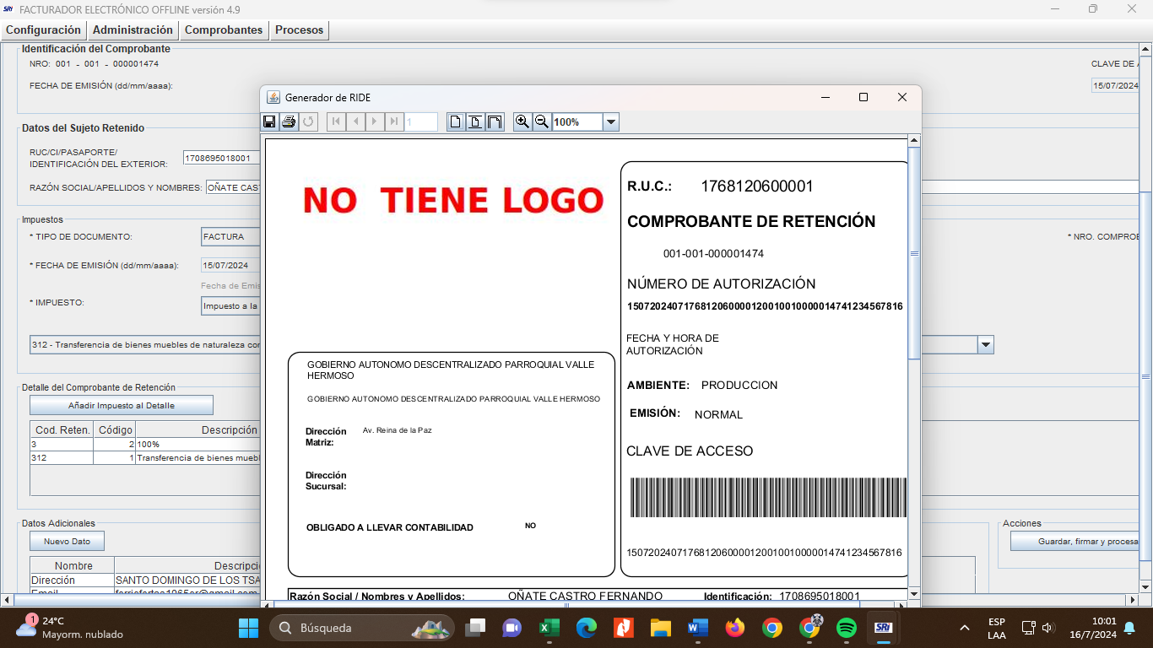Maximize the Generador de RIDE window
The image size is (1153, 648).
(x=863, y=97)
